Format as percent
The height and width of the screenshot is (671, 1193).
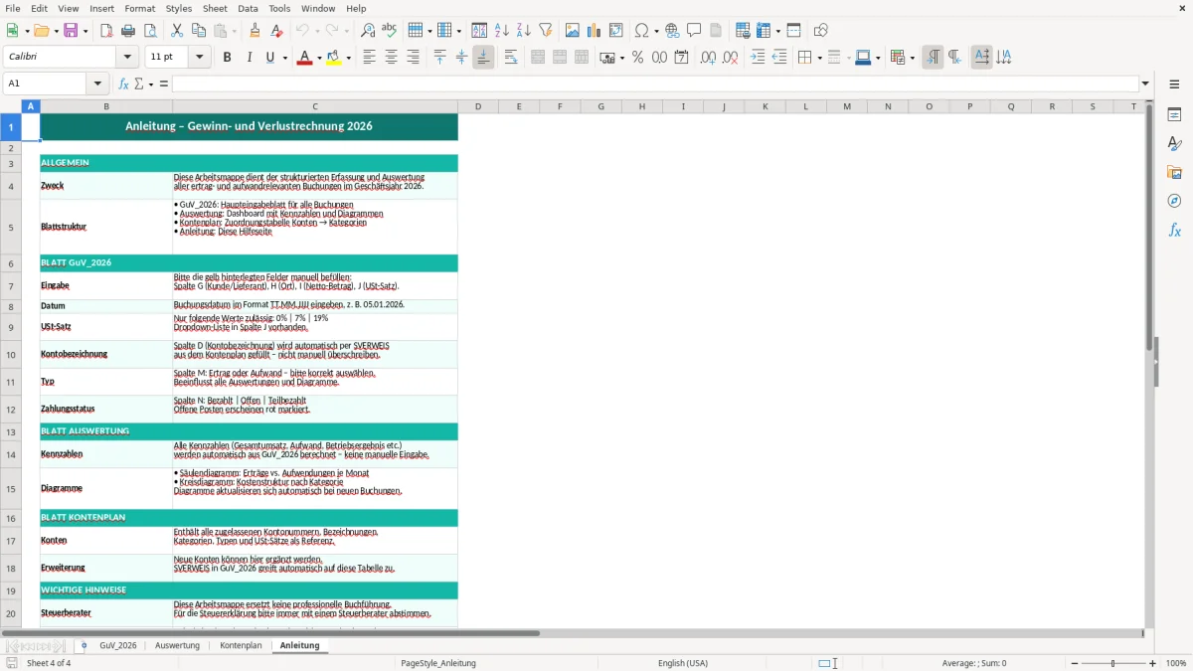[x=637, y=58]
